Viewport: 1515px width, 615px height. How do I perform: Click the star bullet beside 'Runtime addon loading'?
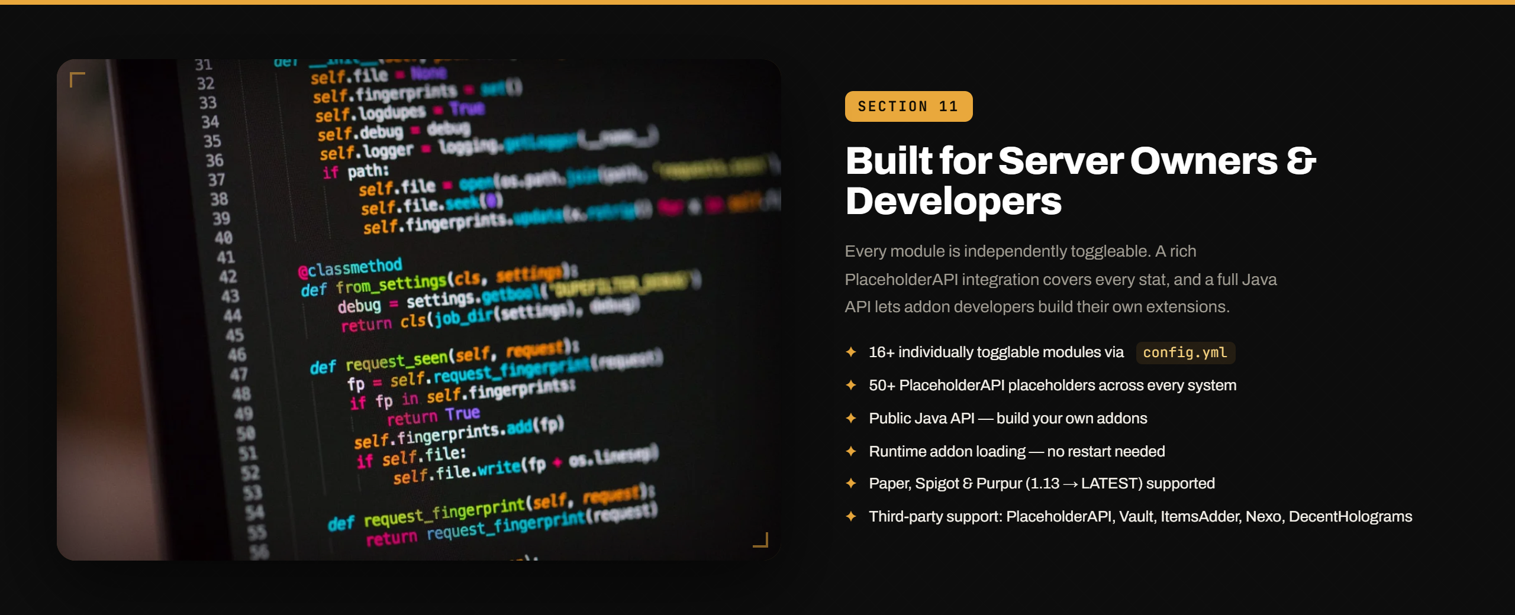point(851,451)
